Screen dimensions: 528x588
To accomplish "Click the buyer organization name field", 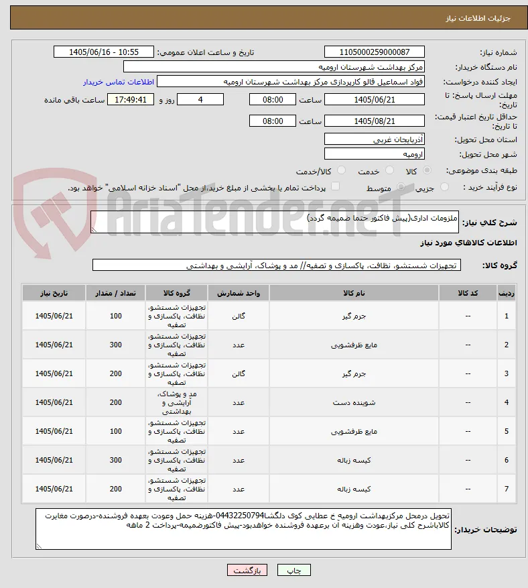I will point(274,67).
